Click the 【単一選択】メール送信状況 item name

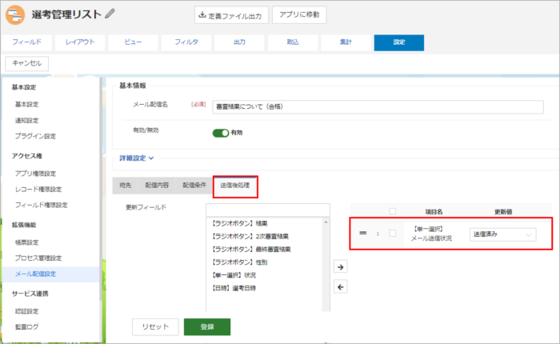(x=431, y=234)
